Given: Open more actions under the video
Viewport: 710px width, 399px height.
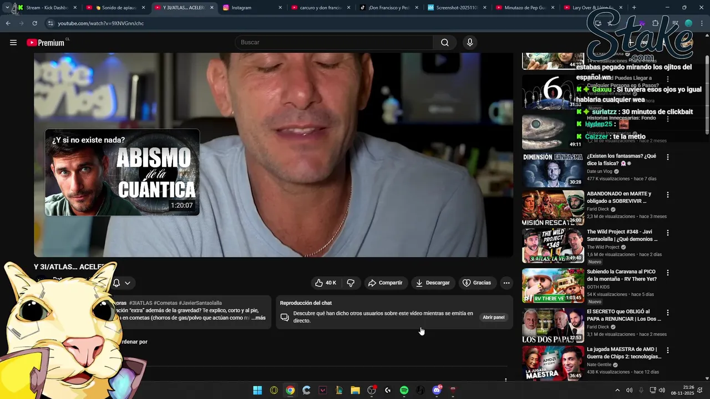Looking at the screenshot, I should [x=506, y=283].
